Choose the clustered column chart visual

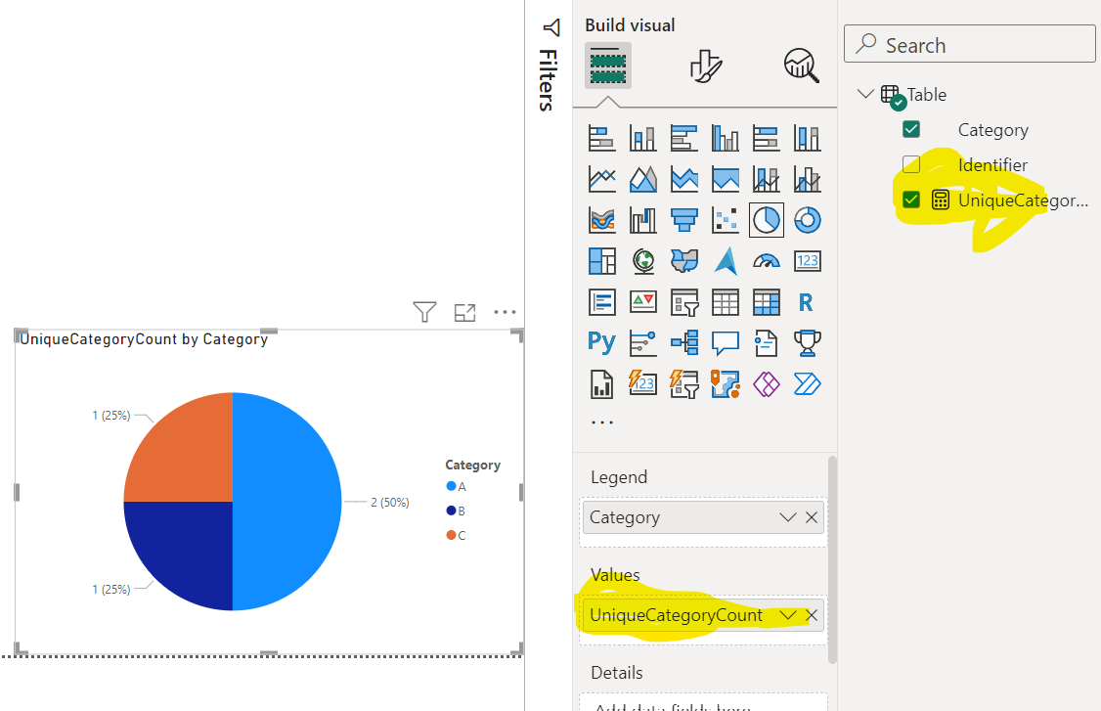pyautogui.click(x=726, y=139)
